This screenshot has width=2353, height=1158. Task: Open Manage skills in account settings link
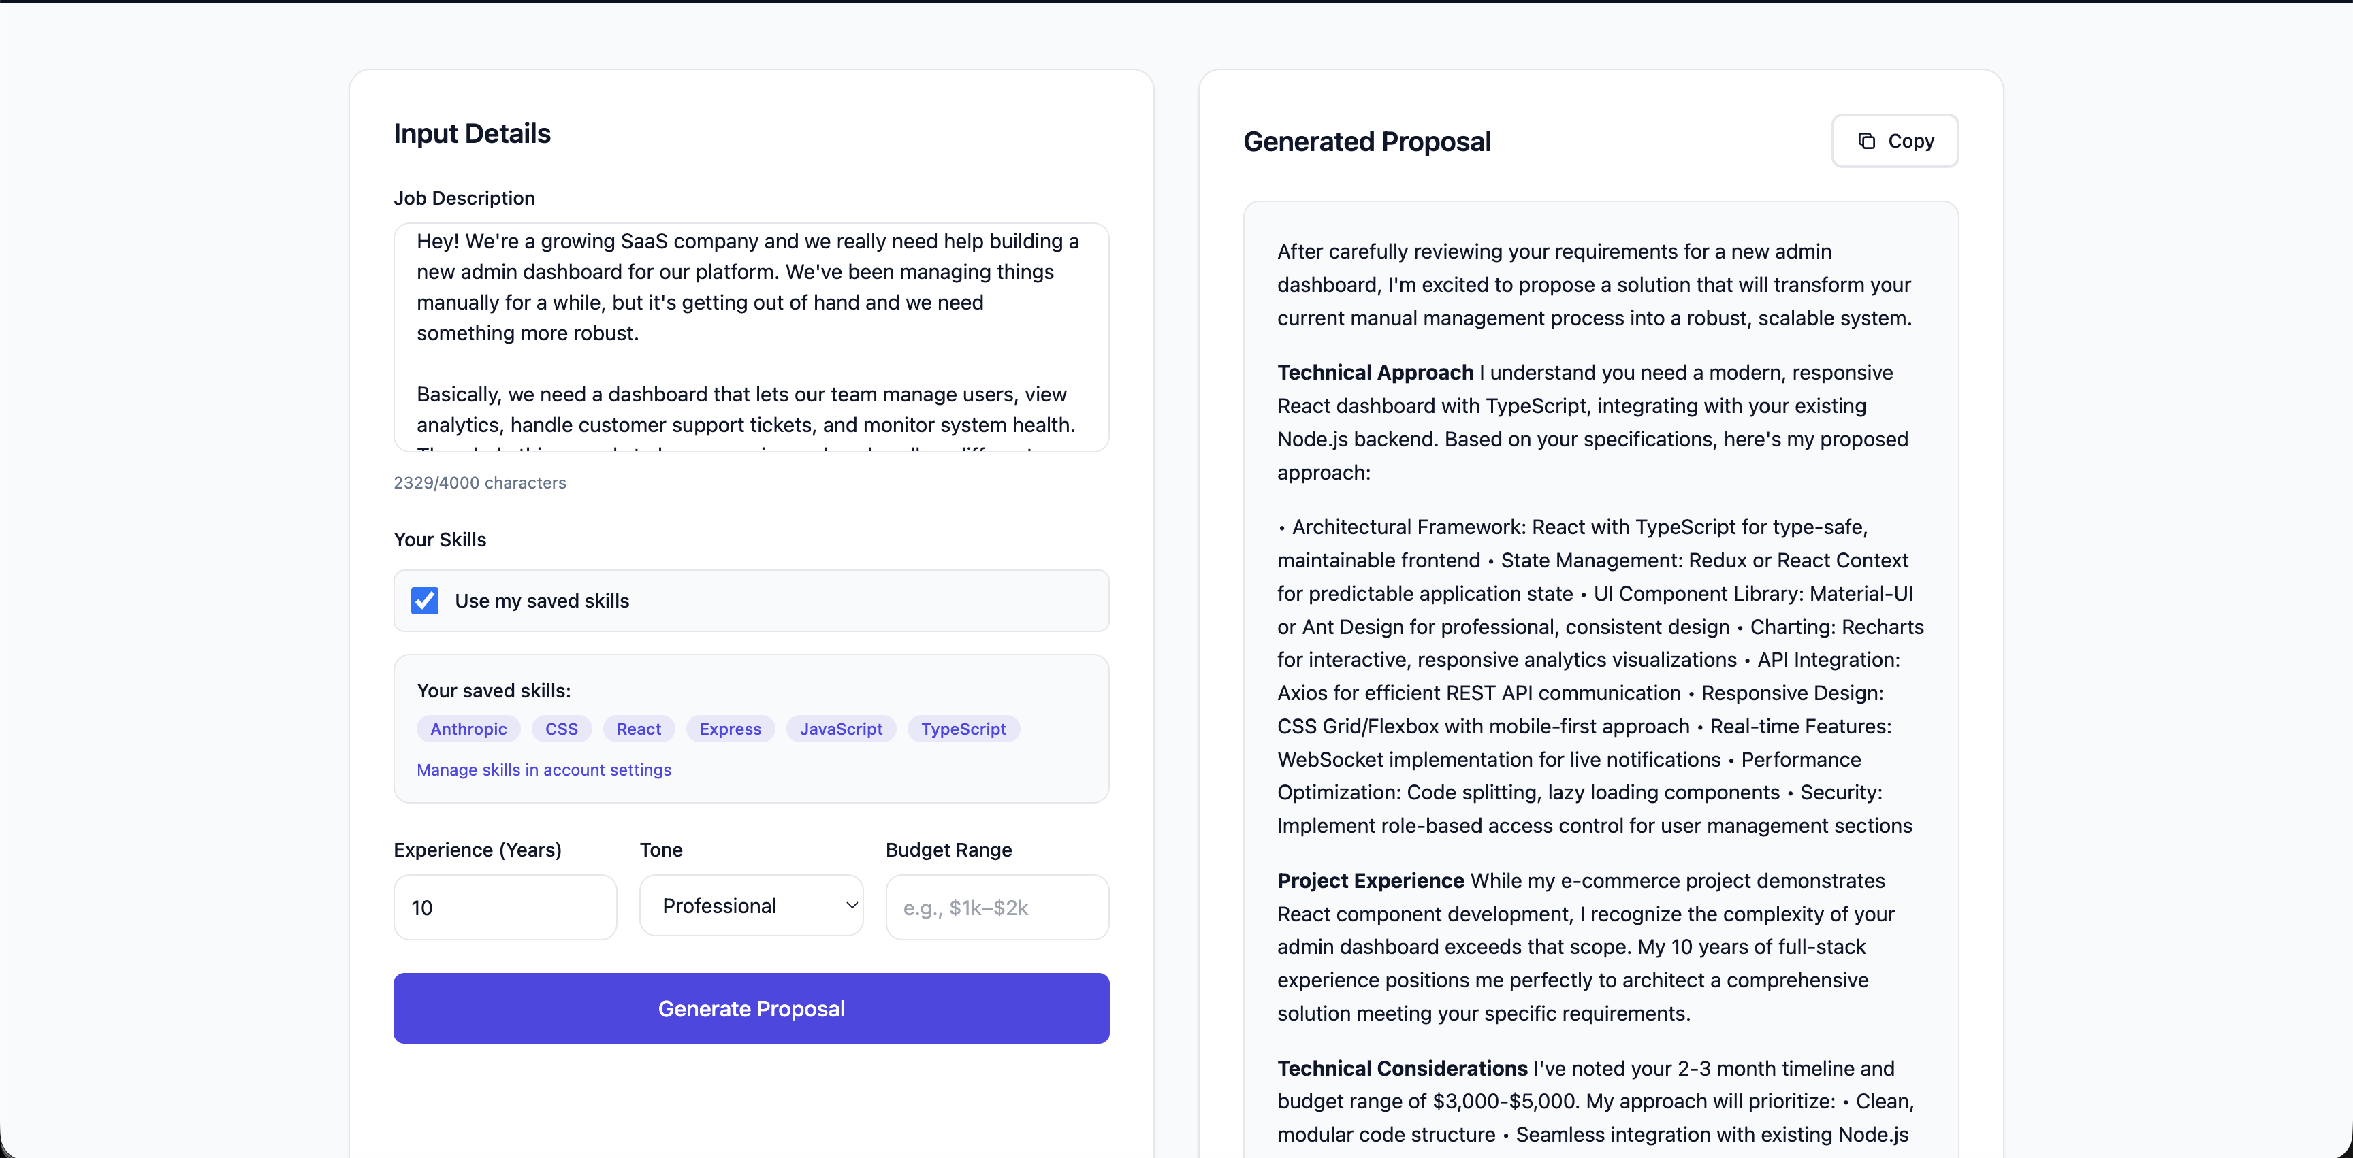[x=543, y=770]
